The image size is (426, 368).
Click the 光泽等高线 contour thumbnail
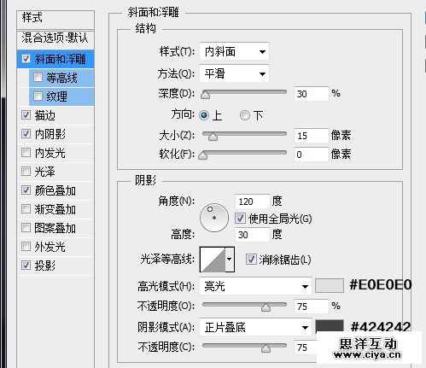pyautogui.click(x=213, y=260)
